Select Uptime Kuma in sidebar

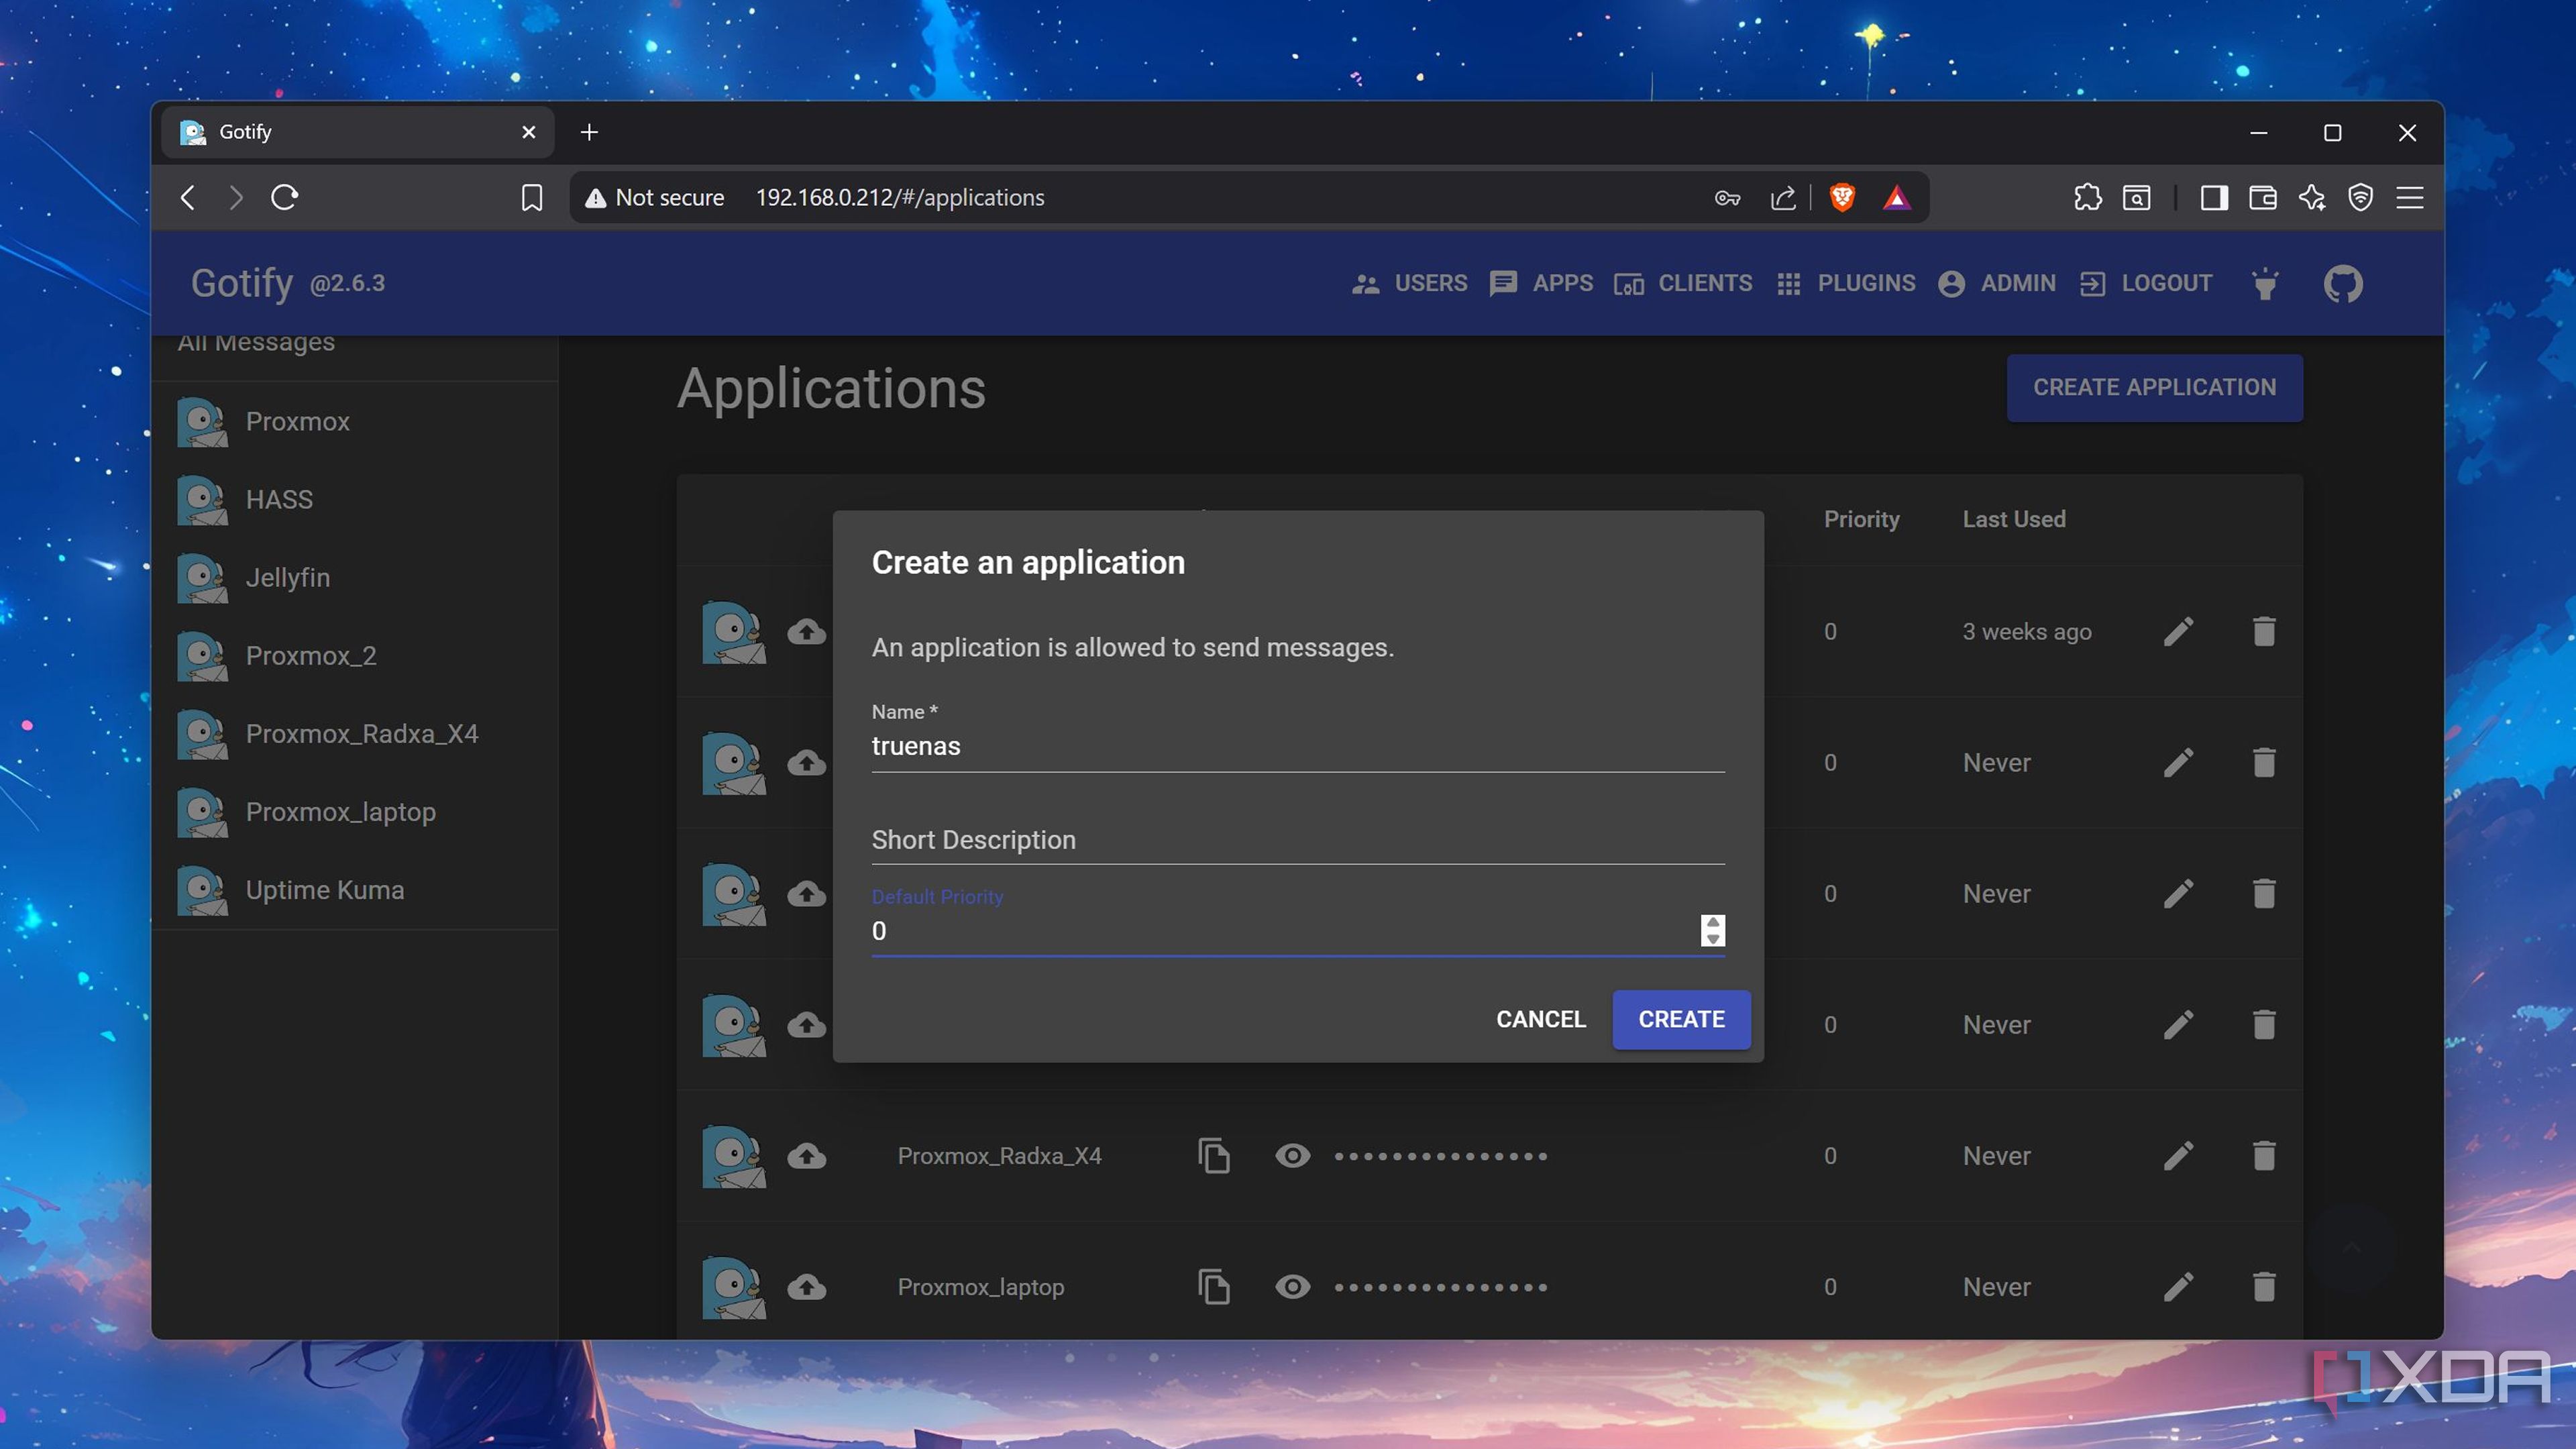tap(324, 890)
